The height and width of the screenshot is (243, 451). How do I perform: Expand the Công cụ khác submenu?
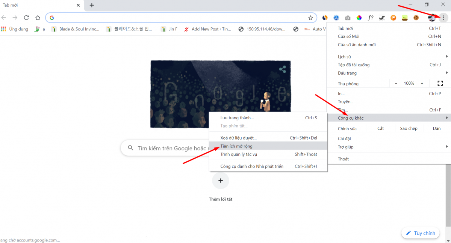[x=389, y=118]
